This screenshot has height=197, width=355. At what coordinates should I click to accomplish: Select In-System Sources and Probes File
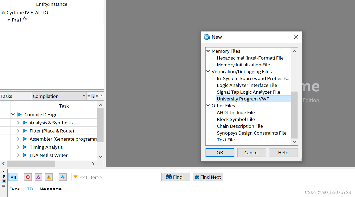(253, 78)
